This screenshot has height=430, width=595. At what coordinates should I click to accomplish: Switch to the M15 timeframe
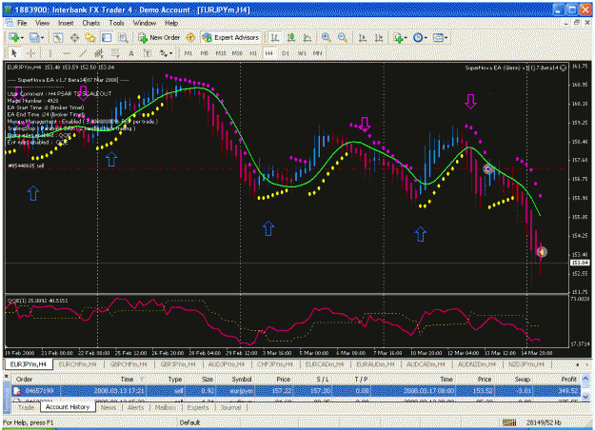pyautogui.click(x=221, y=53)
